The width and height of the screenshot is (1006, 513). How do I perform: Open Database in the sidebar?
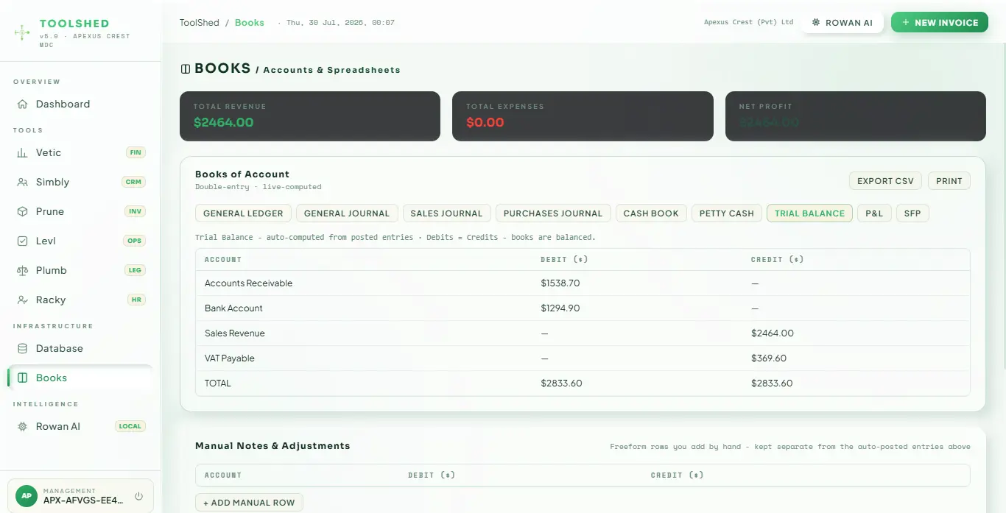tap(80, 349)
